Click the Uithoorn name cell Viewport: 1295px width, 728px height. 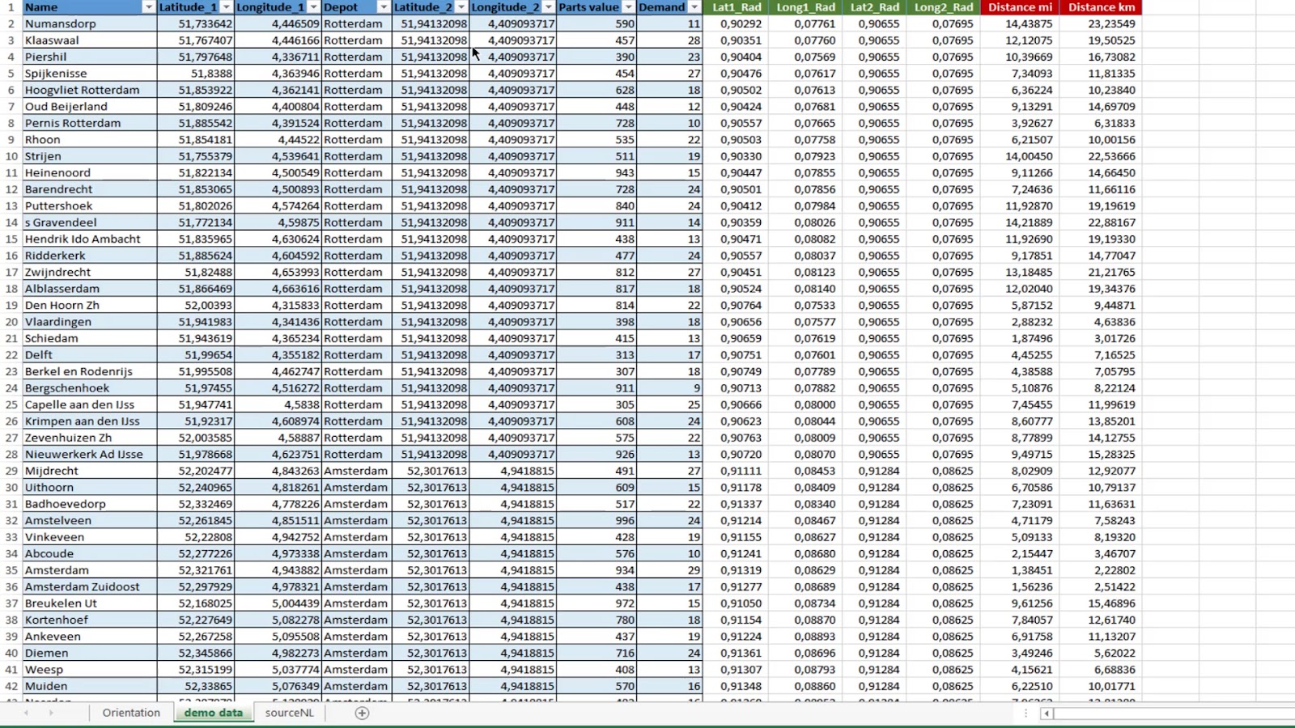[x=90, y=488]
